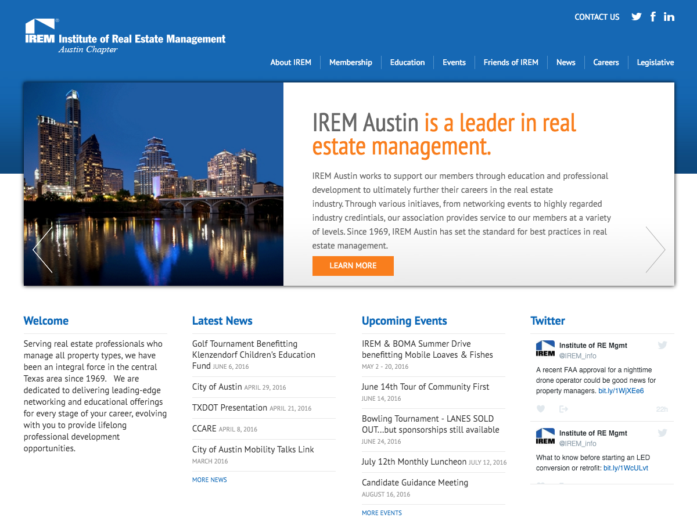Open the Facebook icon in header
Screen dimensions: 697x532
coord(653,17)
